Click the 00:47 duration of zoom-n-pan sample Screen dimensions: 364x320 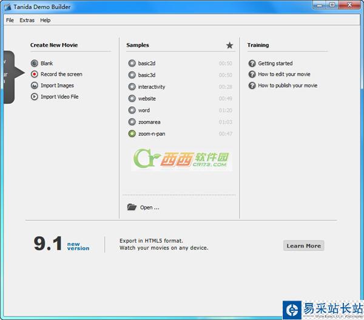[x=226, y=134]
